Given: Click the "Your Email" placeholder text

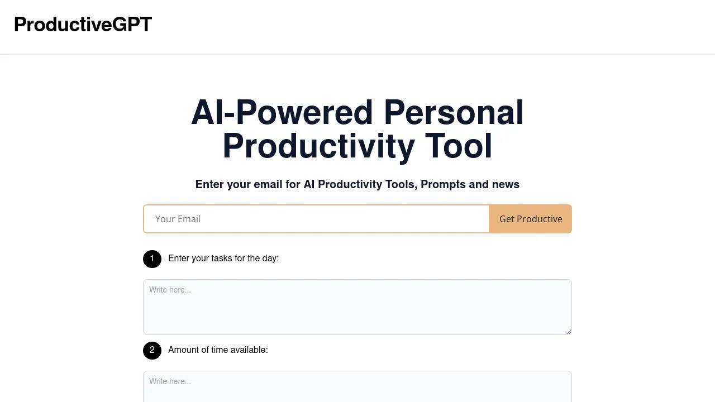Looking at the screenshot, I should click(x=178, y=219).
